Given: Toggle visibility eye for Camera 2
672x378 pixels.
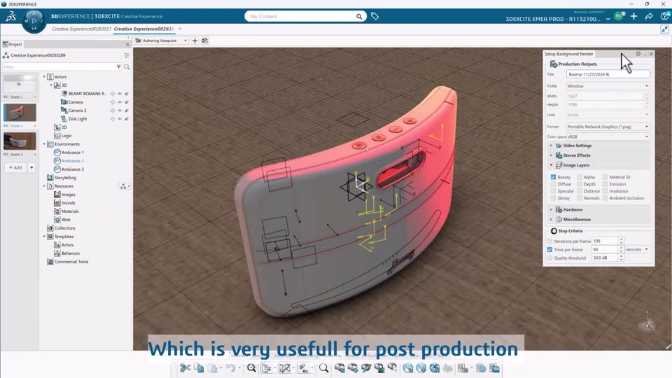Looking at the screenshot, I should (120, 111).
